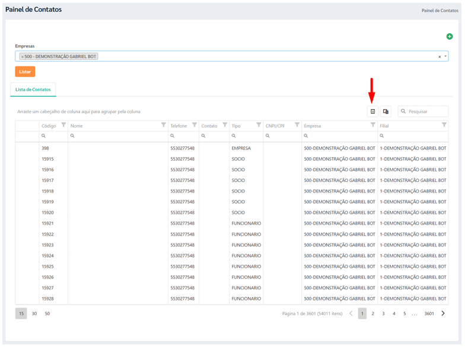Open the Filial column filter icon
This screenshot has height=348, width=465.
click(444, 124)
